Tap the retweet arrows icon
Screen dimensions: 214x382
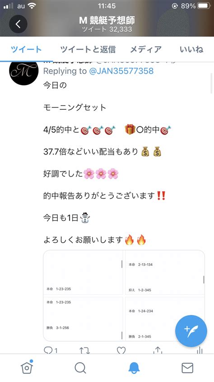pos(85,351)
